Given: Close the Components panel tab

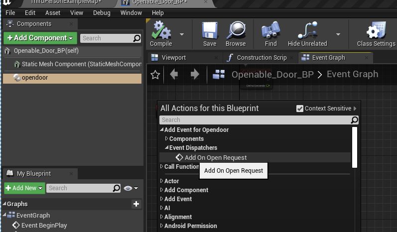Looking at the screenshot, I should 71,24.
